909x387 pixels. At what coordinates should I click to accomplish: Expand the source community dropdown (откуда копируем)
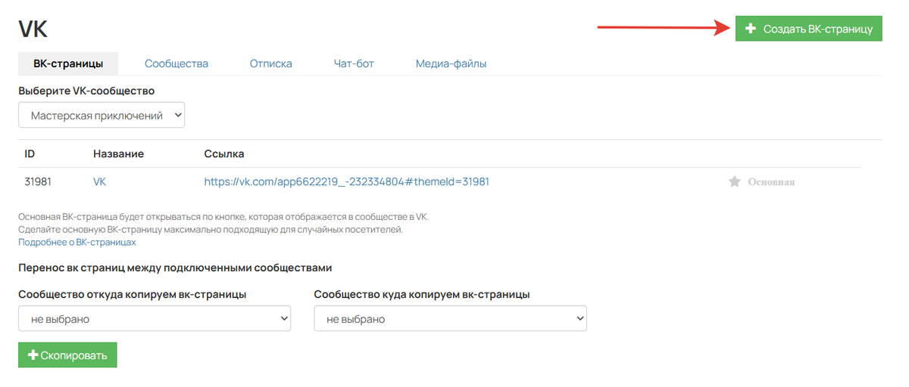(x=155, y=319)
